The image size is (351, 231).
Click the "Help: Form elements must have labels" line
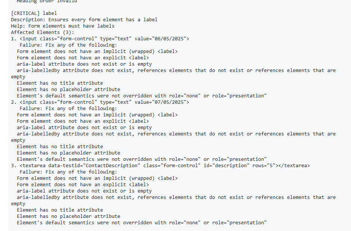click(x=63, y=26)
